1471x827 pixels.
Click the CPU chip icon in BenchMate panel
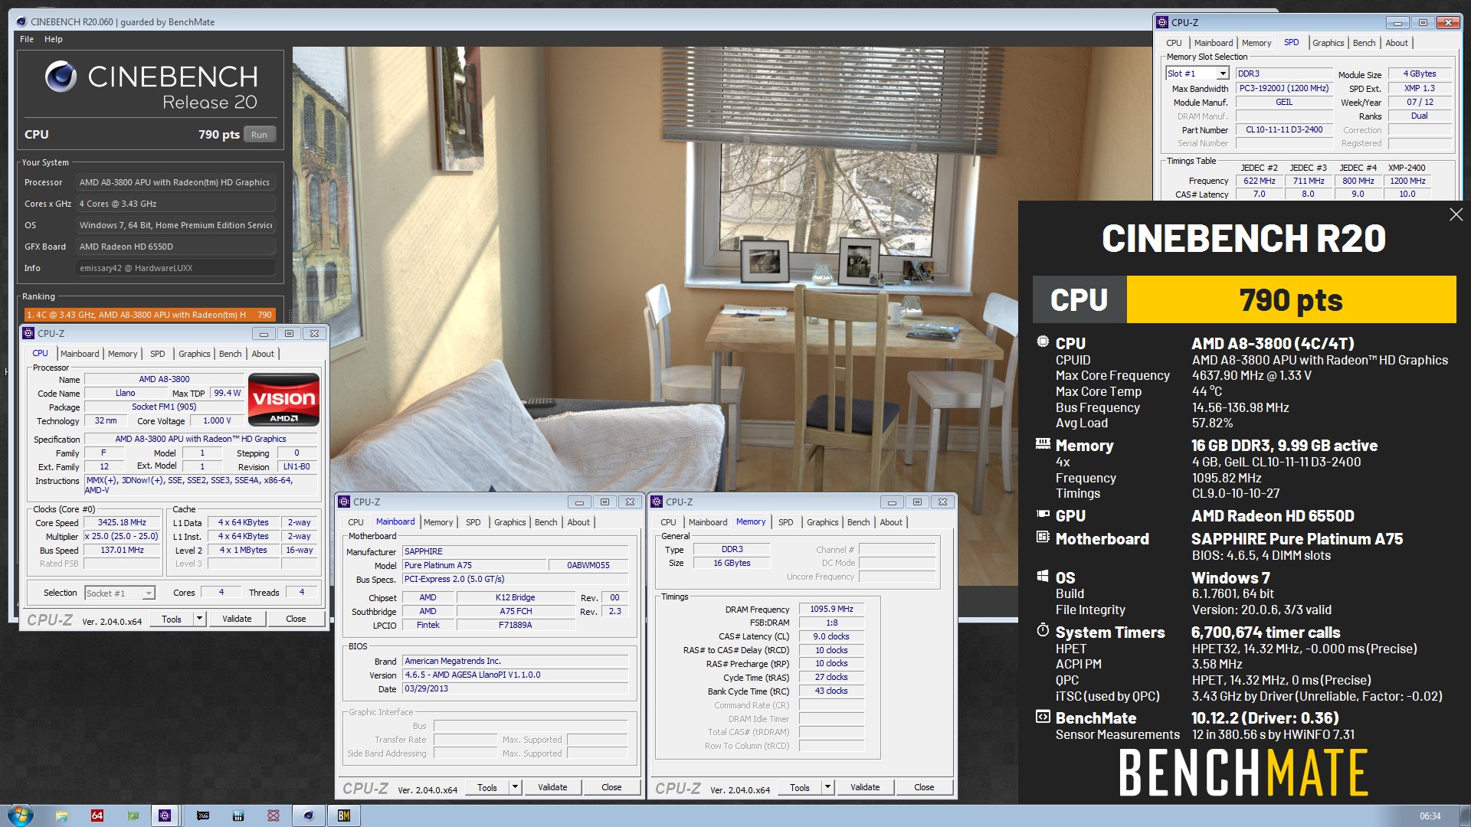[1043, 342]
